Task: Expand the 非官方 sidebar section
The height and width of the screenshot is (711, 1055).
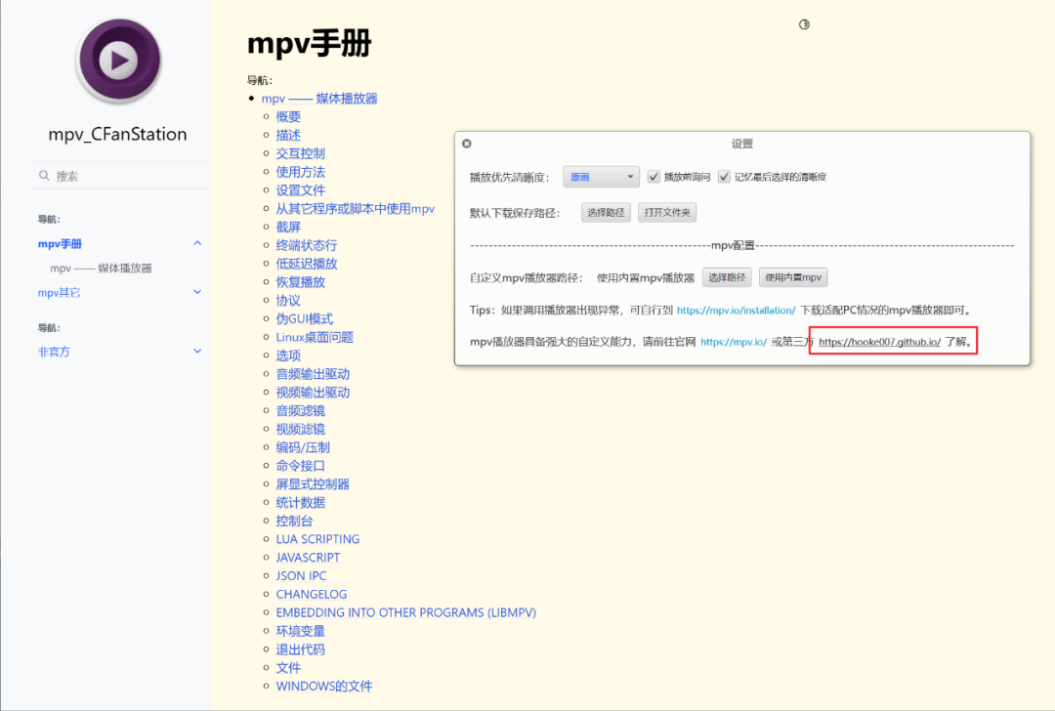Action: point(197,352)
